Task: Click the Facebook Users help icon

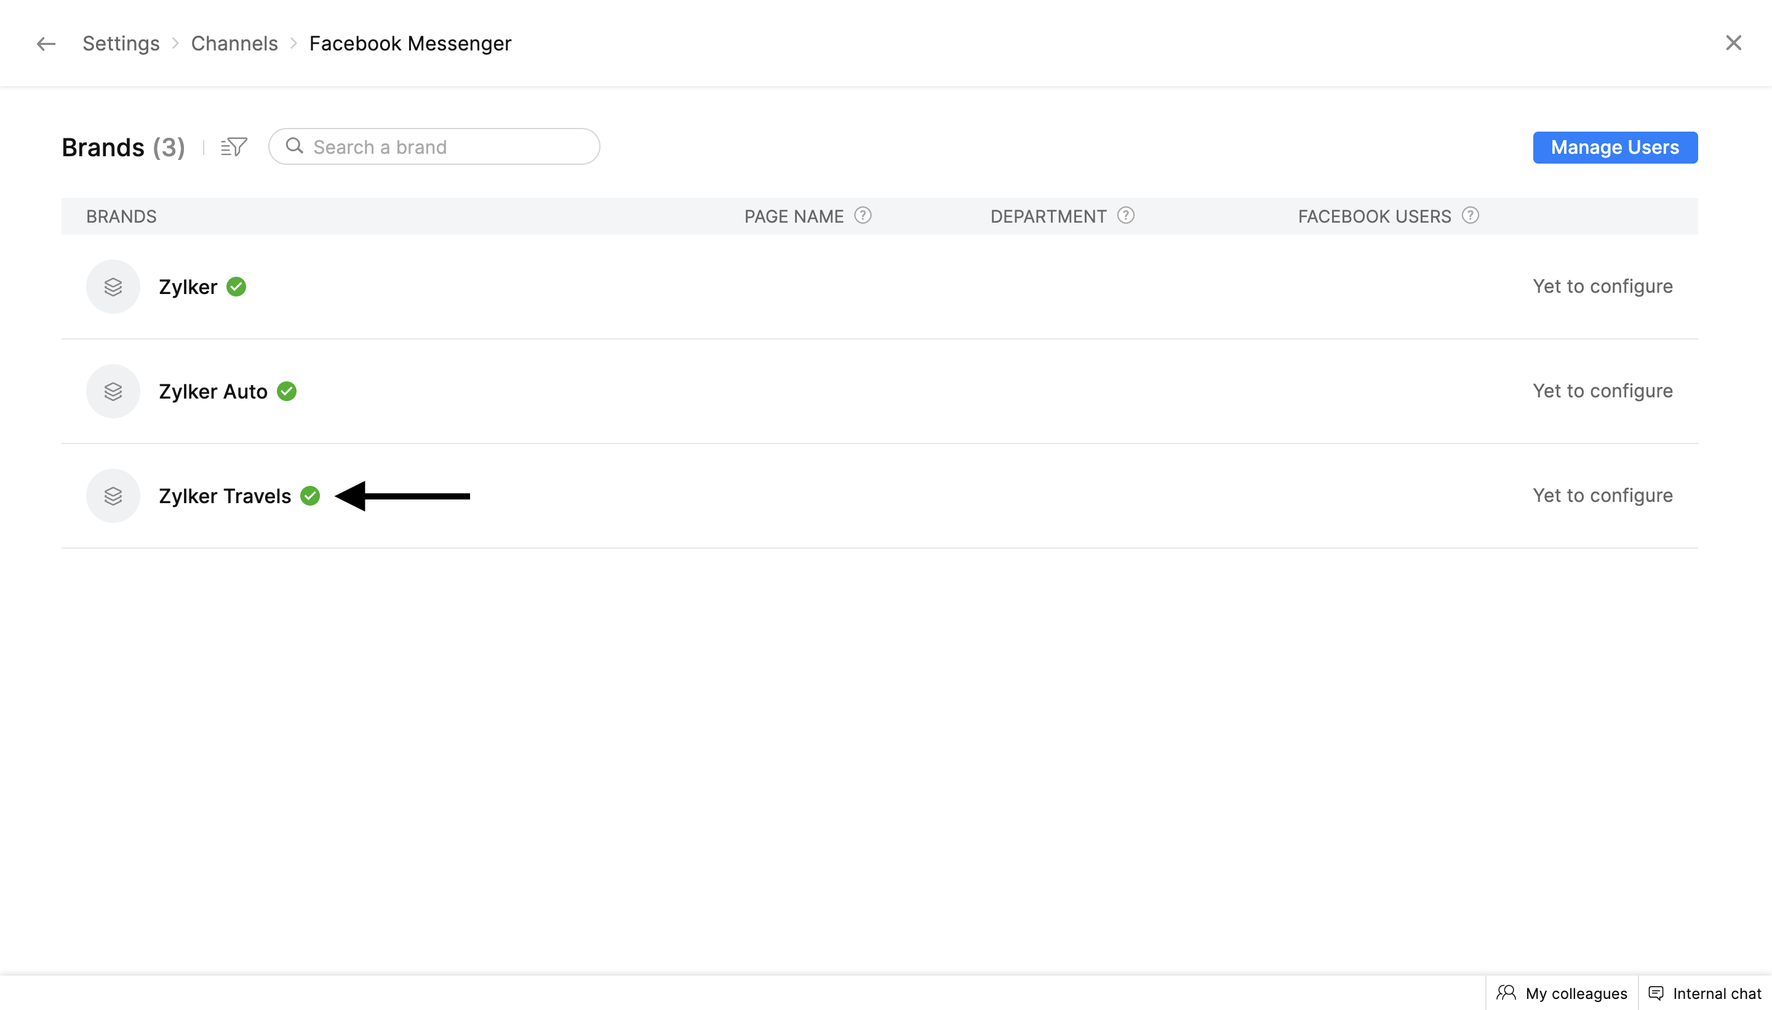Action: (x=1469, y=216)
